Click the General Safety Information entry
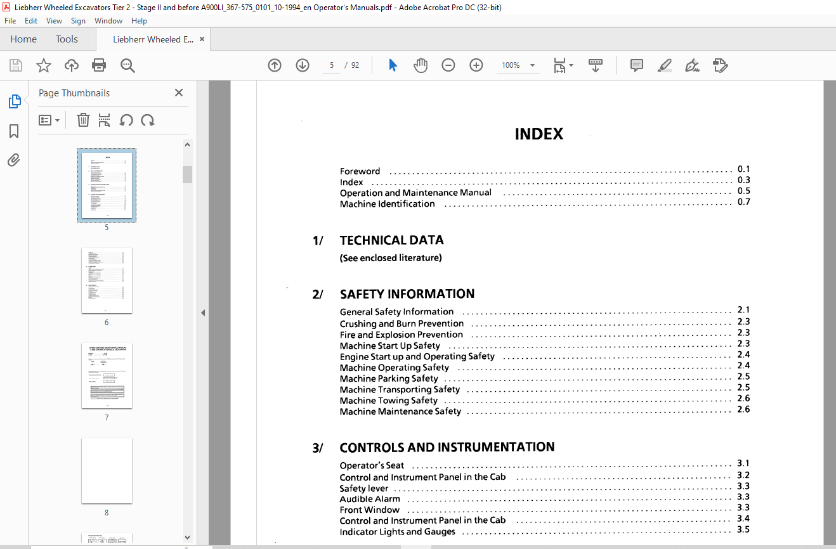Viewport: 836px width, 549px height. point(545,311)
